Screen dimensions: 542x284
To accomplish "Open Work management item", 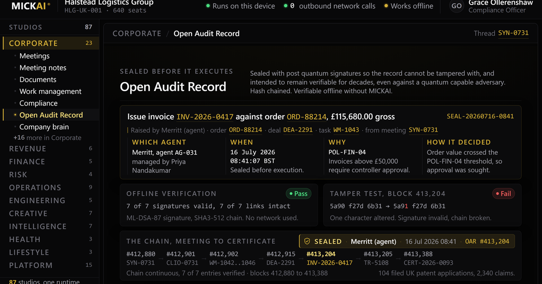I will [x=51, y=92].
